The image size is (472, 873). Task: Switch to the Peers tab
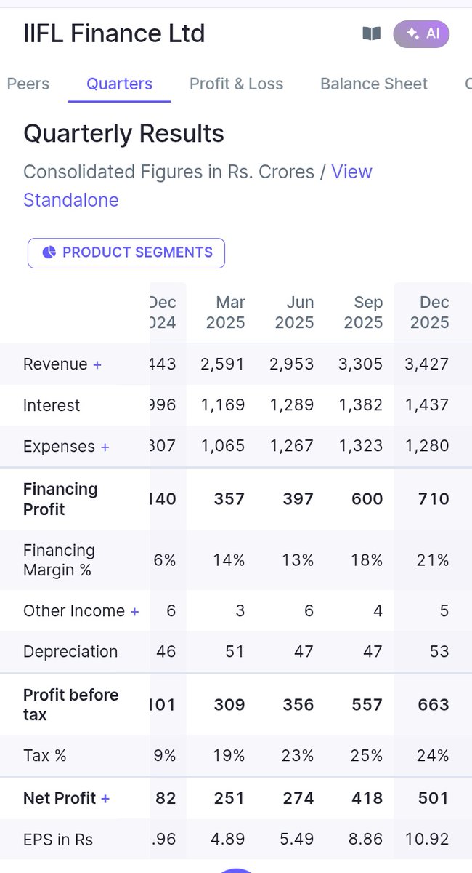coord(28,84)
